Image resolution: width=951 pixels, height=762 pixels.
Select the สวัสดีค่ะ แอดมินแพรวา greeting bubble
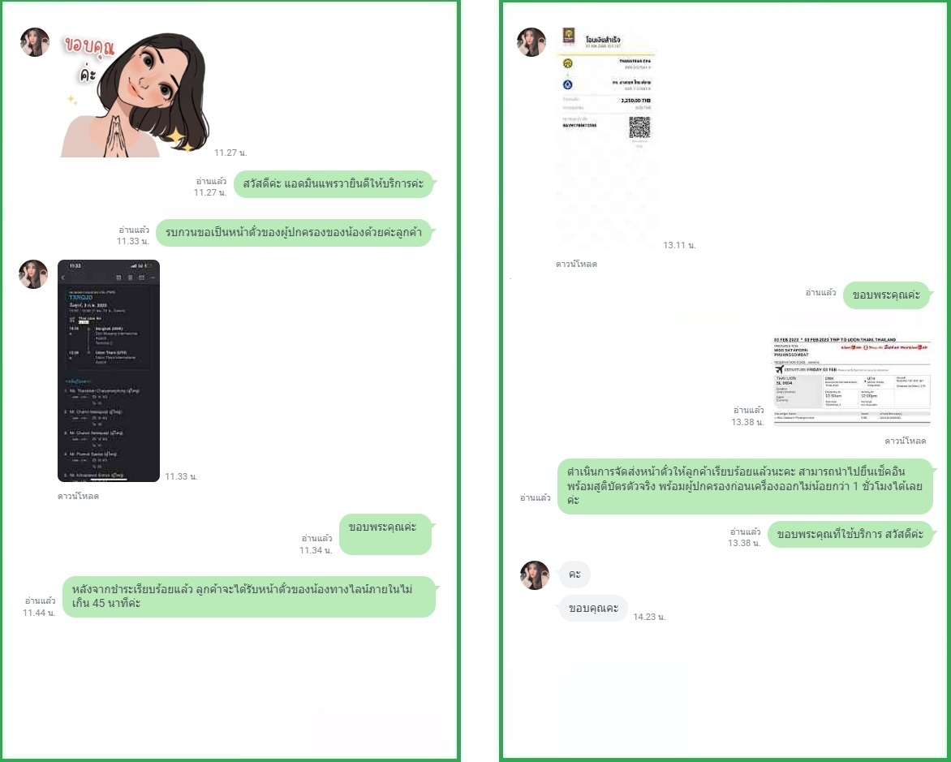(333, 184)
